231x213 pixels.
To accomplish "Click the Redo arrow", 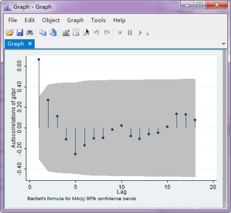I will click(107, 33).
